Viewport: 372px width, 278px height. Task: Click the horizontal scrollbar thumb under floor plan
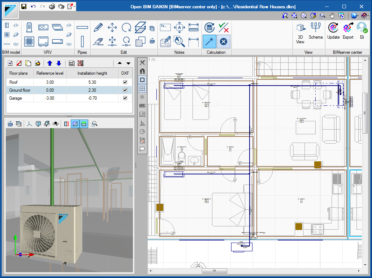[x=214, y=271]
